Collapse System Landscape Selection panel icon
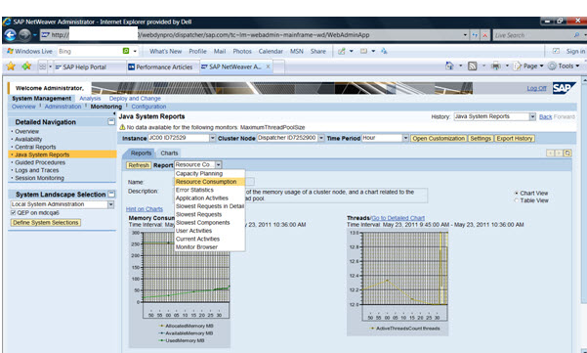Image resolution: width=587 pixels, height=353 pixels. coord(111,195)
